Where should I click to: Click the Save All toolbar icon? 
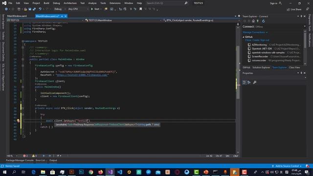pos(34,9)
